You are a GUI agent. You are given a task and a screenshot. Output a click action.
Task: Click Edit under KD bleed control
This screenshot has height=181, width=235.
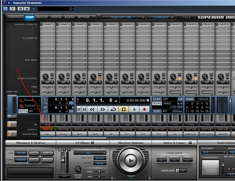pyautogui.click(x=48, y=82)
